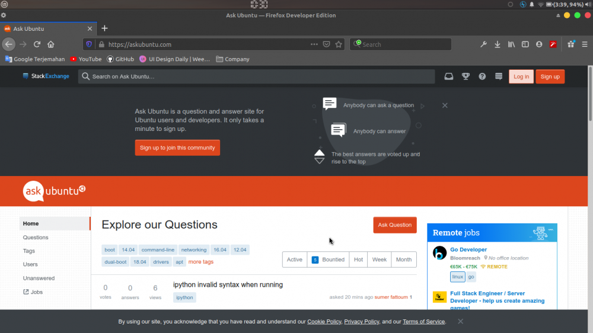The image size is (593, 333).
Task: Open the Google Terjemahan bookmark
Action: pyautogui.click(x=35, y=59)
